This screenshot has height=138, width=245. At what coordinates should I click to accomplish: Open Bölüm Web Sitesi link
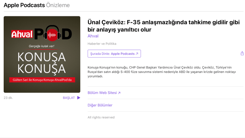click(104, 93)
